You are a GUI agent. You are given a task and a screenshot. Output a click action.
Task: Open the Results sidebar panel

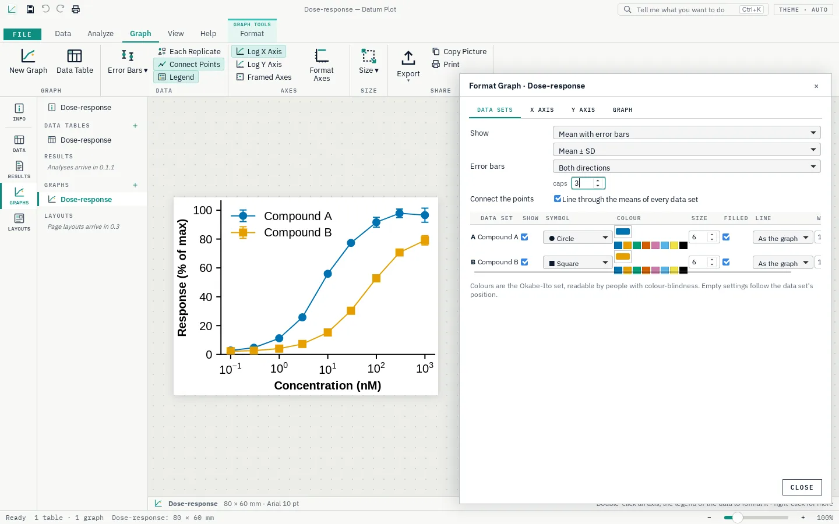(x=19, y=169)
